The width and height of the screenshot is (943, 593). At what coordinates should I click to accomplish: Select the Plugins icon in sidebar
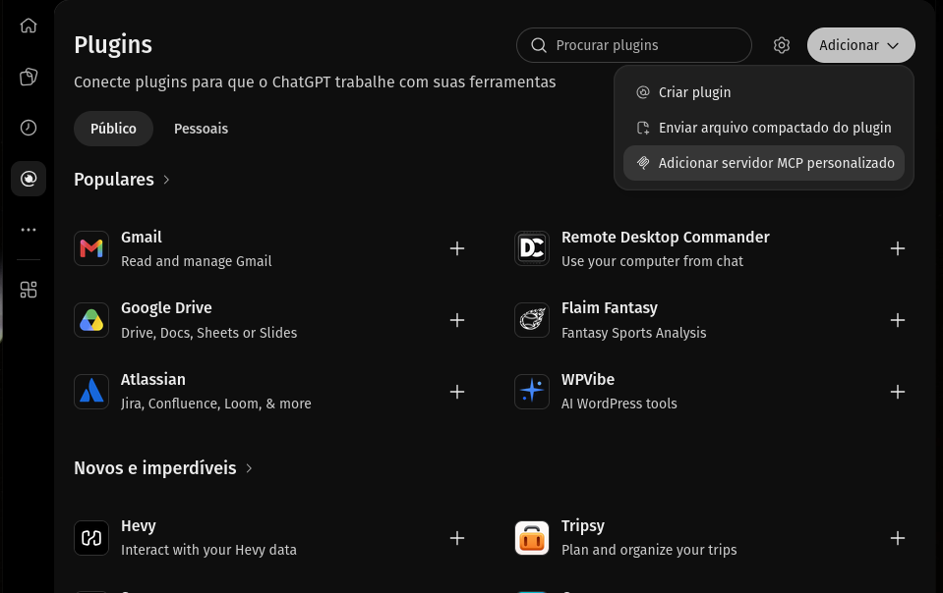(29, 179)
